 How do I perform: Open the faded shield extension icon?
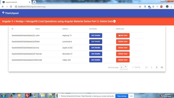[x=157, y=7]
